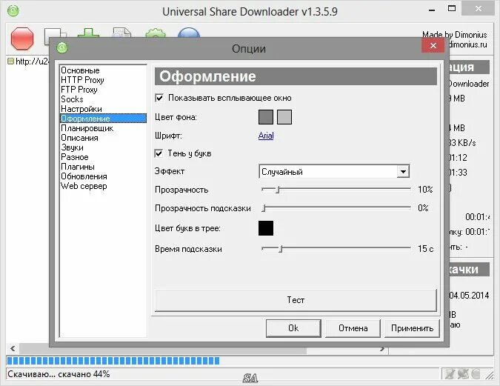Image resolution: width=500 pixels, height=386 pixels.
Task: Click the Шрифт: label
Action: click(168, 136)
